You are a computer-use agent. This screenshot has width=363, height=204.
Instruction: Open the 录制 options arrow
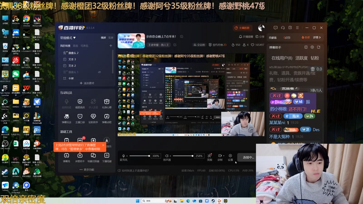[224, 156]
